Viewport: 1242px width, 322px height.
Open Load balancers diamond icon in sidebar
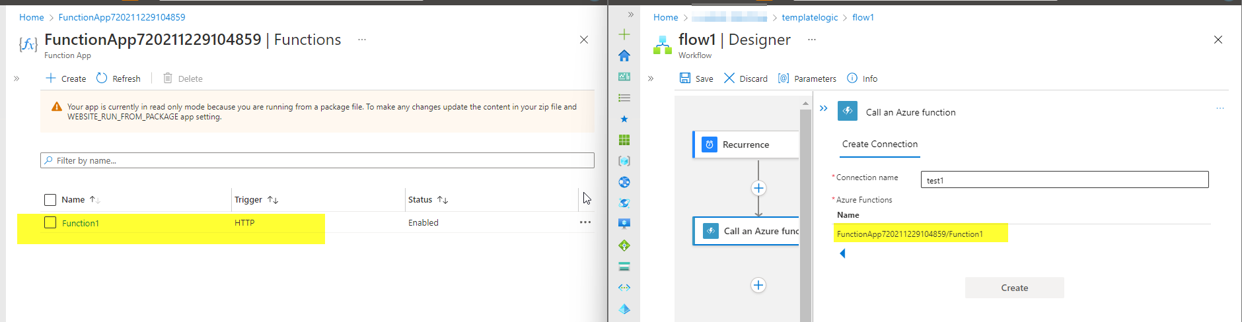(624, 245)
